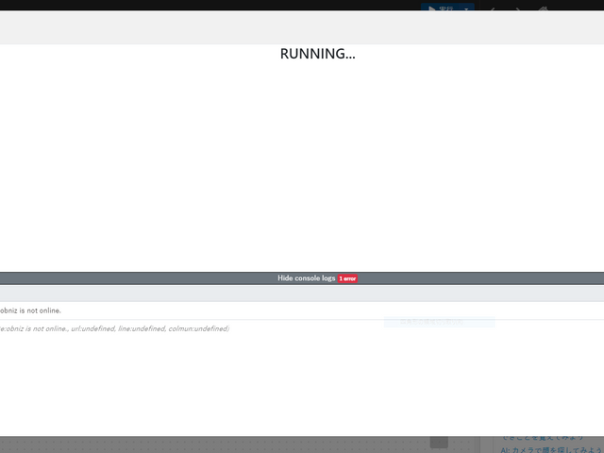Click the light gray strip above console messages
The image size is (604, 453).
[302, 294]
